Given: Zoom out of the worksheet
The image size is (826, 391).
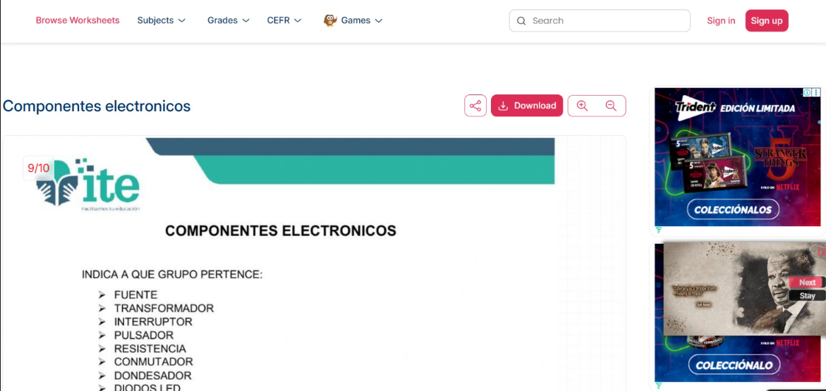Looking at the screenshot, I should tap(611, 106).
